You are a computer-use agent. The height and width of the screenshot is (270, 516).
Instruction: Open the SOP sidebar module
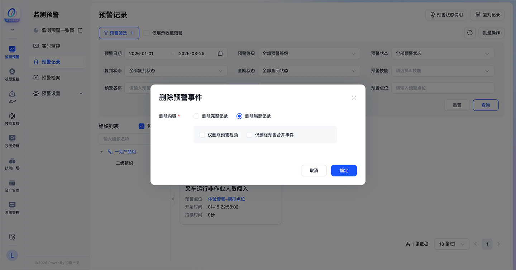(x=12, y=96)
